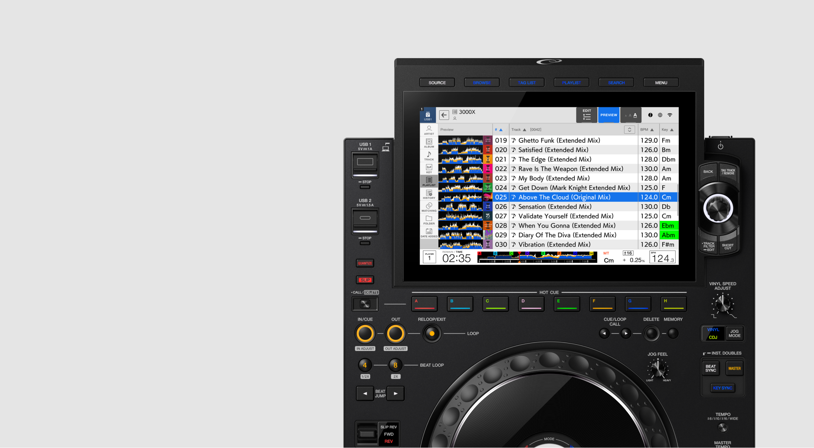
Task: Switch the Vinyl/CDJ jog mode
Action: point(713,334)
